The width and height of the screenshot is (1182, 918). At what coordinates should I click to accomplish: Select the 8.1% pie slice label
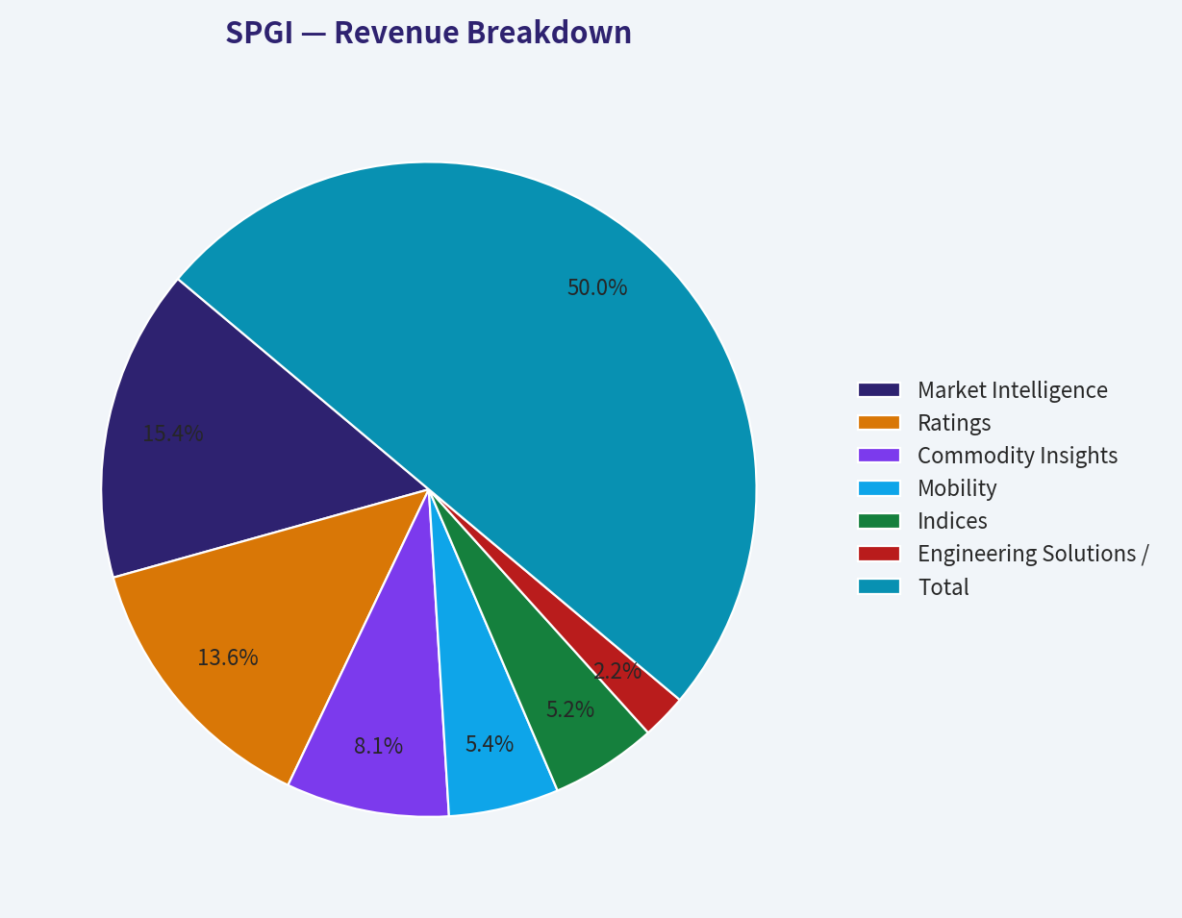pyautogui.click(x=378, y=745)
